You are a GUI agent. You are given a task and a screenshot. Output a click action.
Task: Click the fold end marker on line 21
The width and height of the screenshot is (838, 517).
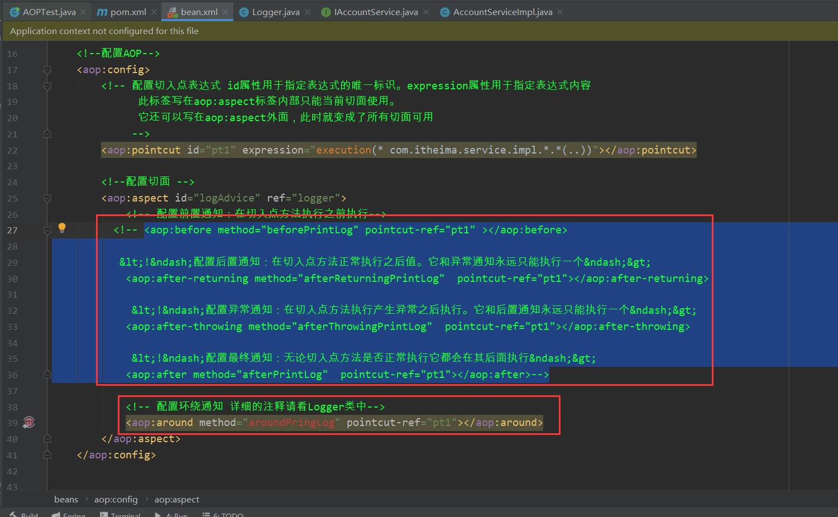(x=47, y=134)
